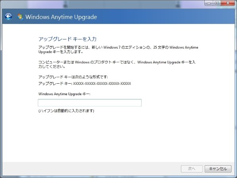Click the 25 文字 upgrade instruction paragraph
The image size is (237, 178).
click(x=118, y=49)
